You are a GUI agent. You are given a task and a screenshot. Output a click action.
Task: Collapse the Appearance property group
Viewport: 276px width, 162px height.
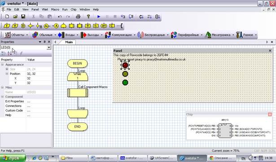pyautogui.click(x=2, y=65)
